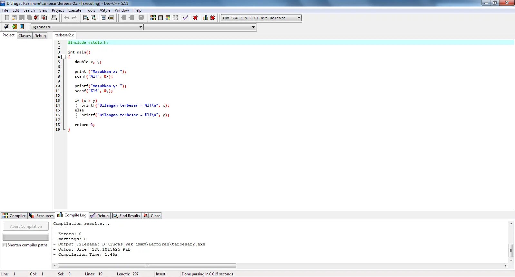The width and height of the screenshot is (515, 277).
Task: Click the Find (magnifier) icon
Action: (86, 18)
